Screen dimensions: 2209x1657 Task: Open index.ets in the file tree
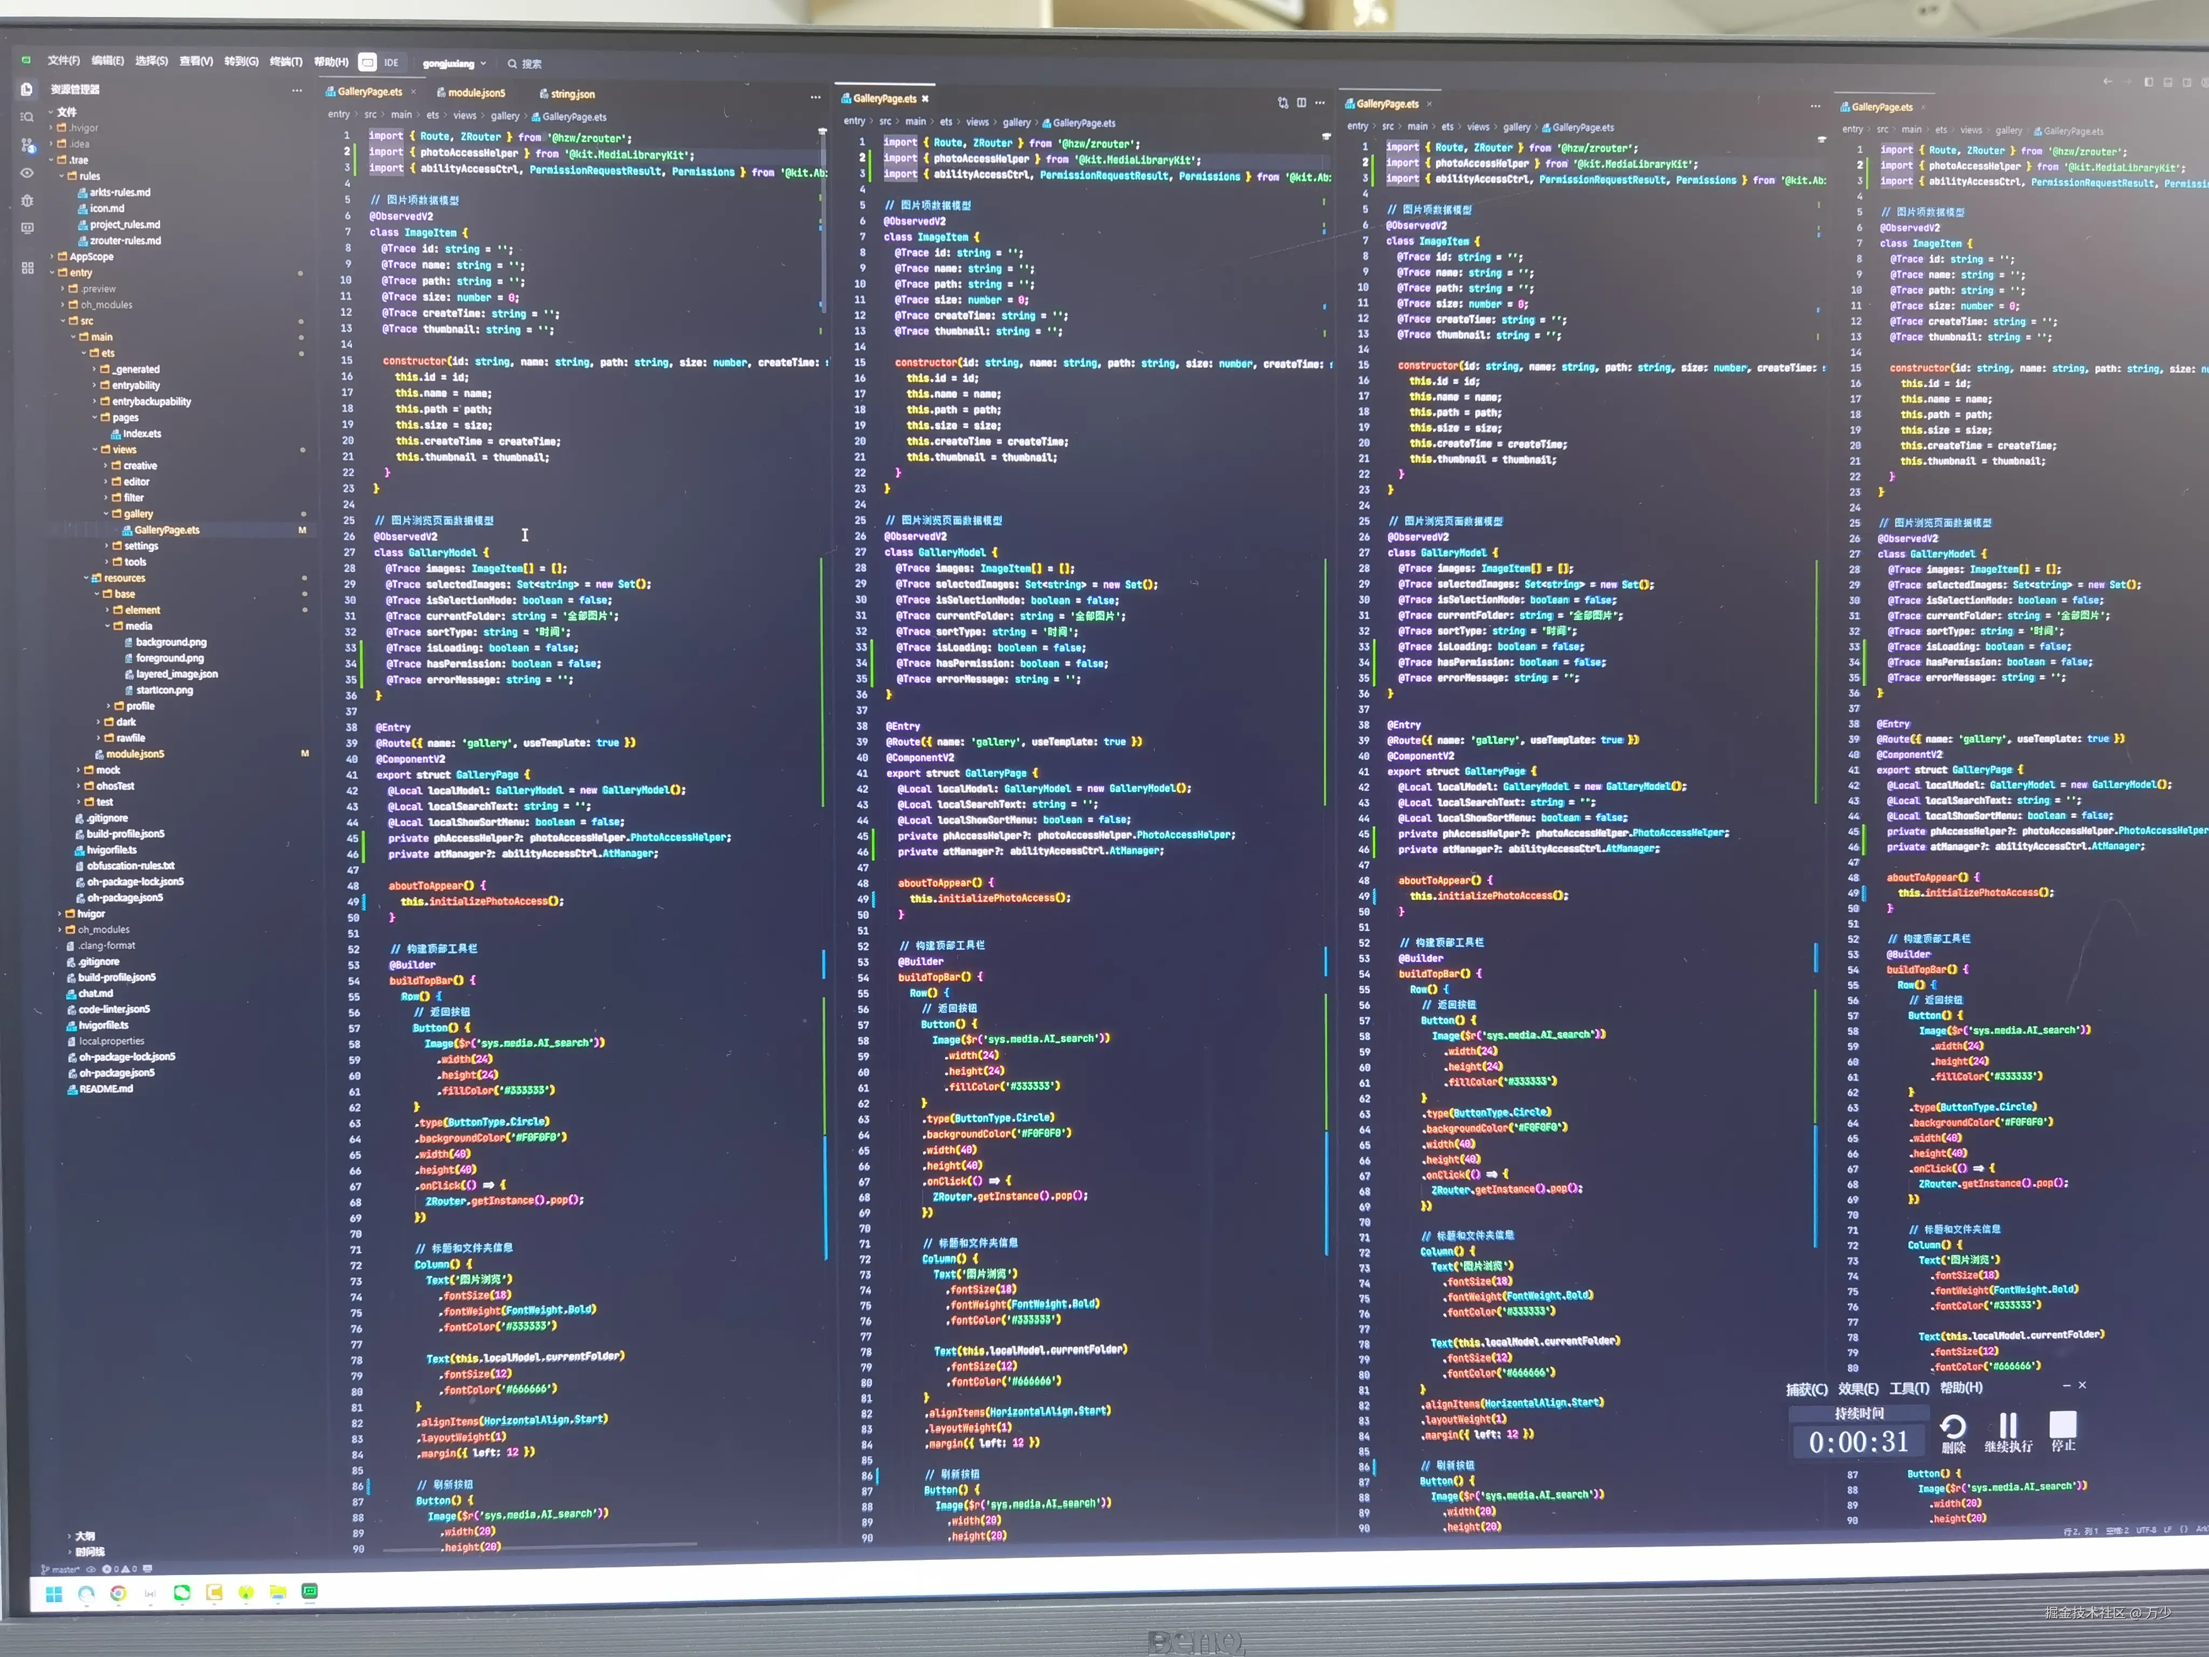click(x=141, y=434)
